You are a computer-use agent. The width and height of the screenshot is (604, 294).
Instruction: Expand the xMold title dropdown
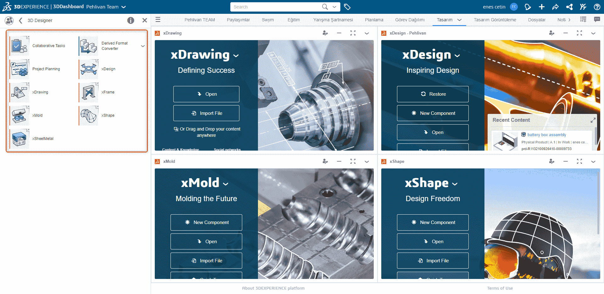click(x=226, y=184)
